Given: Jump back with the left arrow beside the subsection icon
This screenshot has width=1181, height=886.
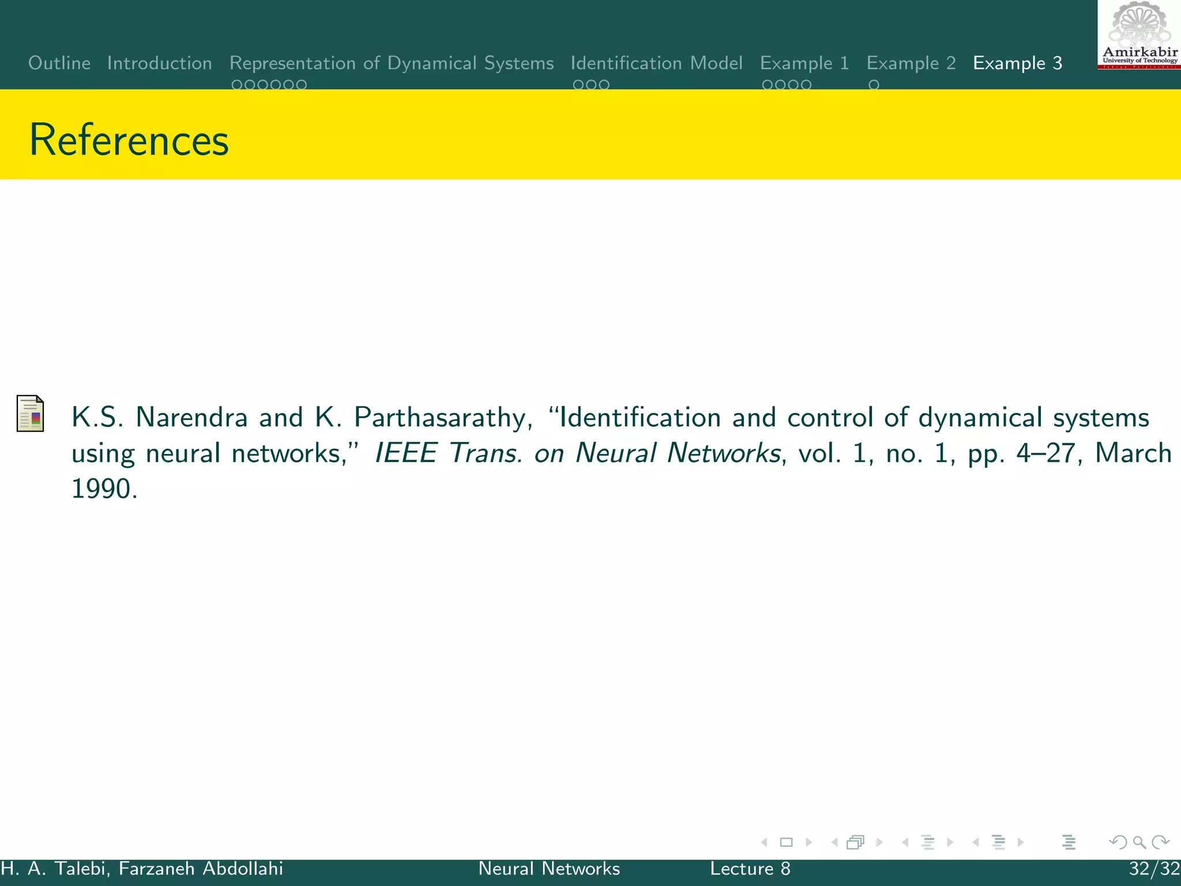Looking at the screenshot, I should [x=905, y=842].
